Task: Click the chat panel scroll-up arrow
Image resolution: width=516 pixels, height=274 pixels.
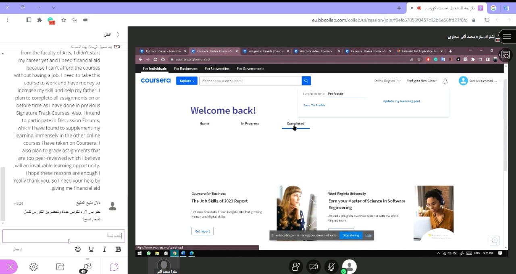Action: (3, 53)
